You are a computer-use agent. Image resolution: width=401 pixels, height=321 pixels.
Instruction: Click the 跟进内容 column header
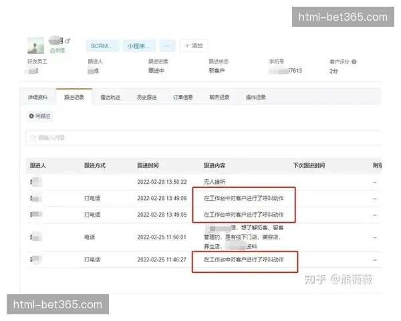(215, 166)
